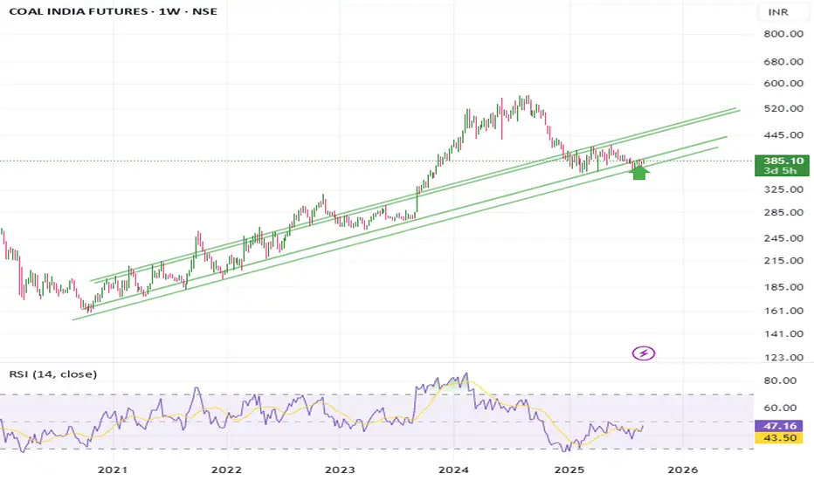The height and width of the screenshot is (480, 814).
Task: Open the RSI (14, close) indicator label
Action: 53,374
